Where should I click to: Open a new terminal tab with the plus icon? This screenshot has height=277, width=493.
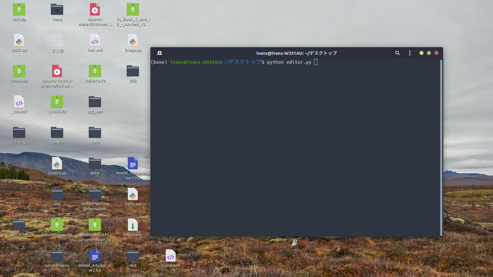point(159,53)
